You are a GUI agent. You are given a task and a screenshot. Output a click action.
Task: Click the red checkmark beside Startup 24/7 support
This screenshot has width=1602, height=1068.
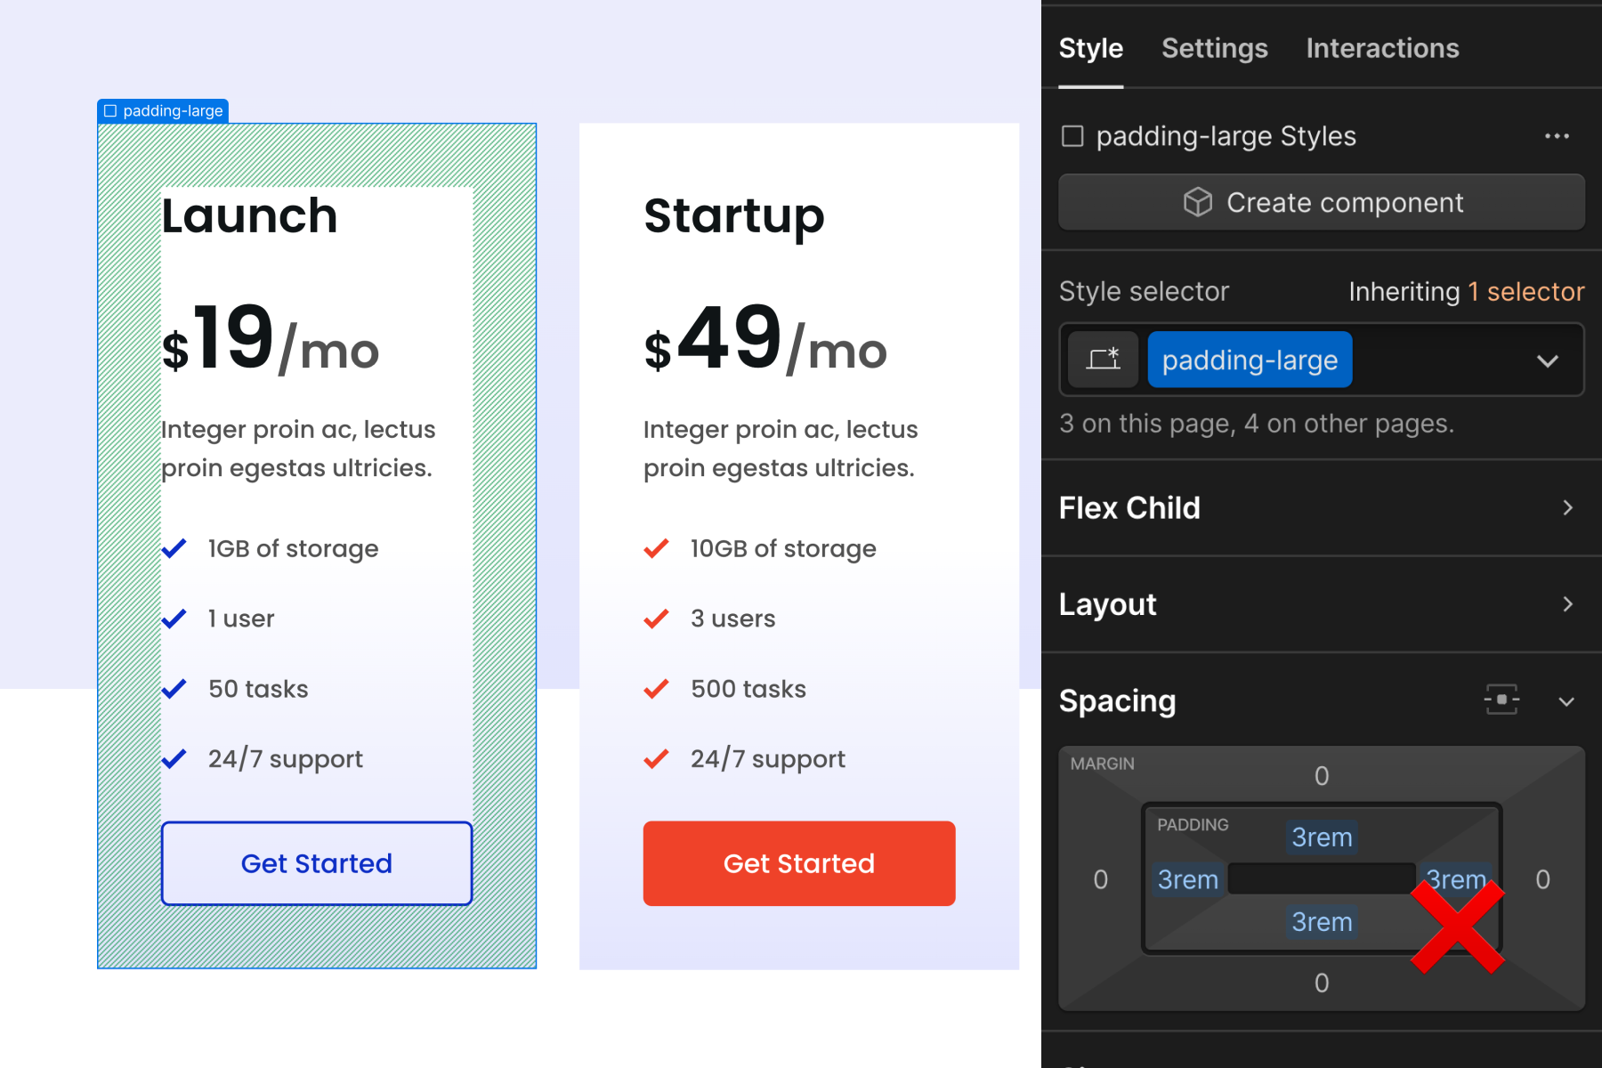[656, 759]
